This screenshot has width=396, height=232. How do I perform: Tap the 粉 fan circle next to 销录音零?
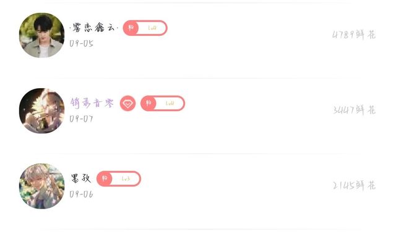click(x=148, y=103)
